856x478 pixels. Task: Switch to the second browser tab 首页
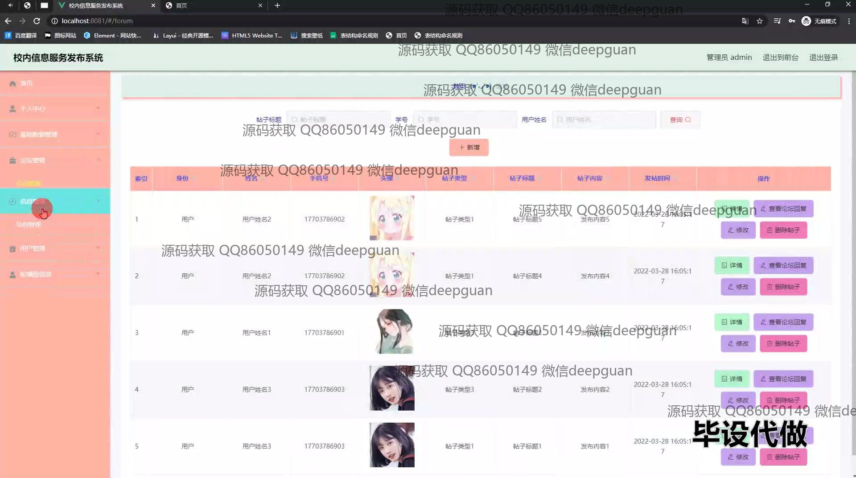pos(213,5)
